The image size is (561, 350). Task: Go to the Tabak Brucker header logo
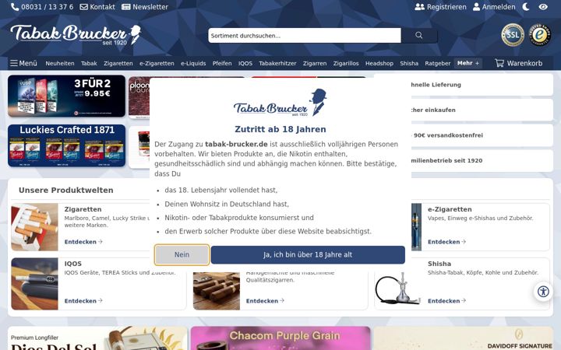pos(76,35)
